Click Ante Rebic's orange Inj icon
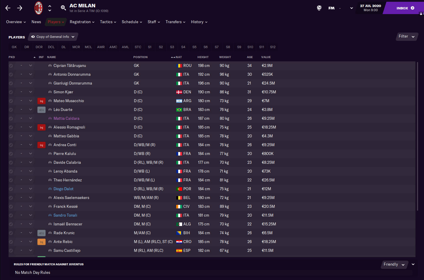The width and height of the screenshot is (424, 280). click(41, 242)
